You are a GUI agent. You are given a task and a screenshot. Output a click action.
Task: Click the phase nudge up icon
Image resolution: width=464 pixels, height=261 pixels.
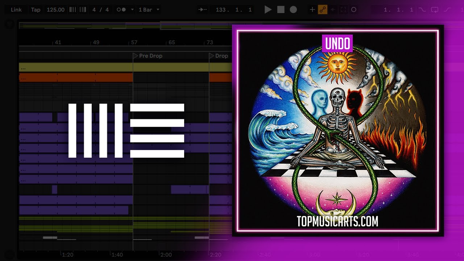[x=83, y=10]
